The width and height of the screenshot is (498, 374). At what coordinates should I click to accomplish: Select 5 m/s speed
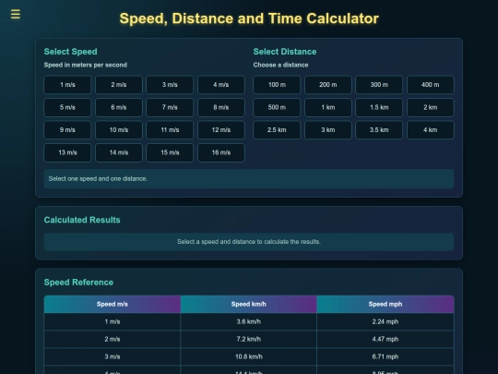pos(67,107)
